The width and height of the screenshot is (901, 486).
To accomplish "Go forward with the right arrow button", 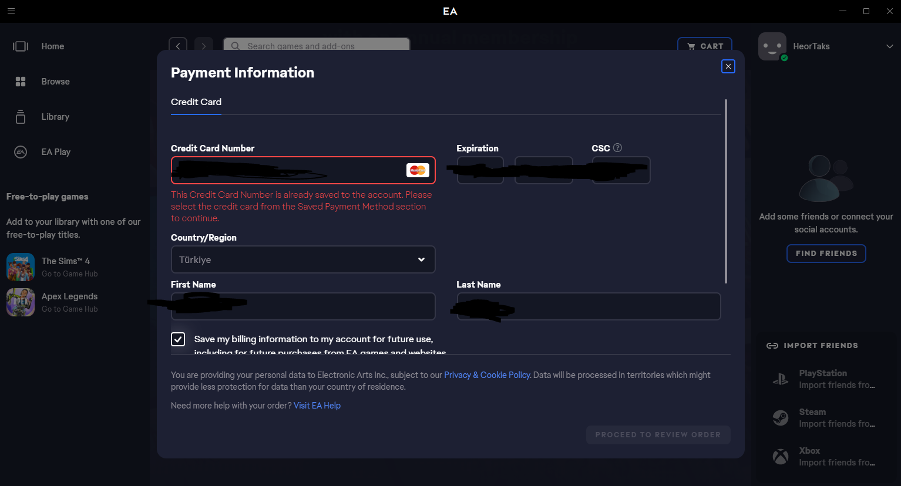I will pyautogui.click(x=204, y=46).
